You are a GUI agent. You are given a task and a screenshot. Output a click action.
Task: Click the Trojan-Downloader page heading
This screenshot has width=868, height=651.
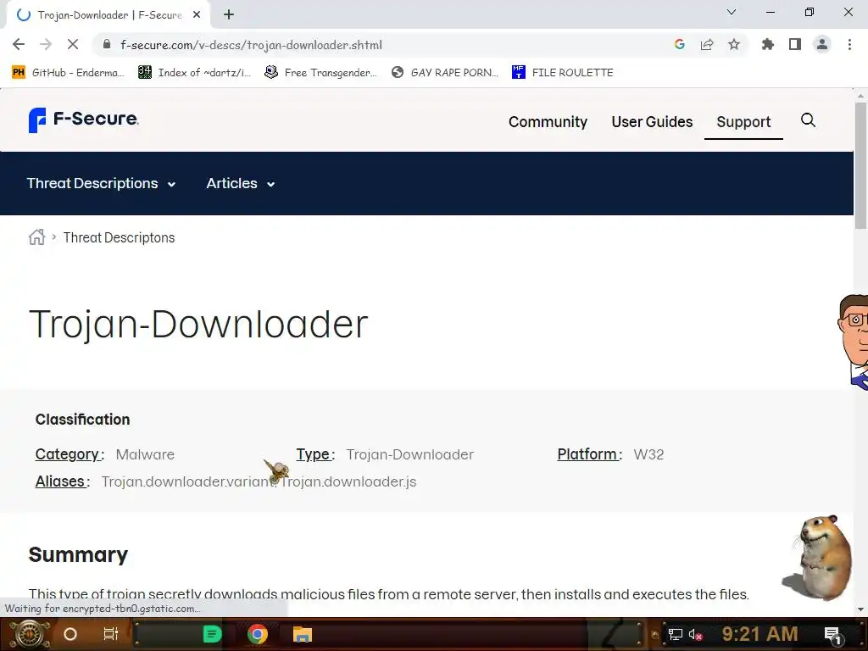point(198,324)
